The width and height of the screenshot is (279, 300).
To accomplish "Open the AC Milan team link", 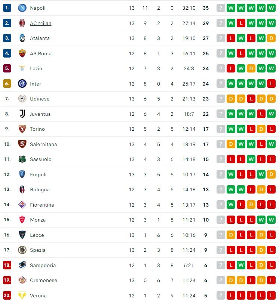I will click(41, 23).
